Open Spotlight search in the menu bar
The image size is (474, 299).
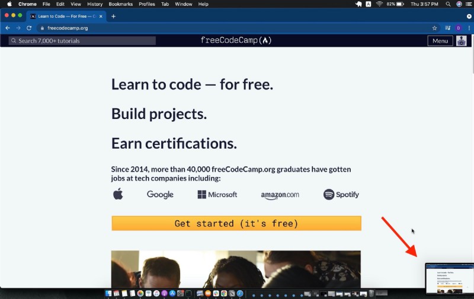(448, 4)
